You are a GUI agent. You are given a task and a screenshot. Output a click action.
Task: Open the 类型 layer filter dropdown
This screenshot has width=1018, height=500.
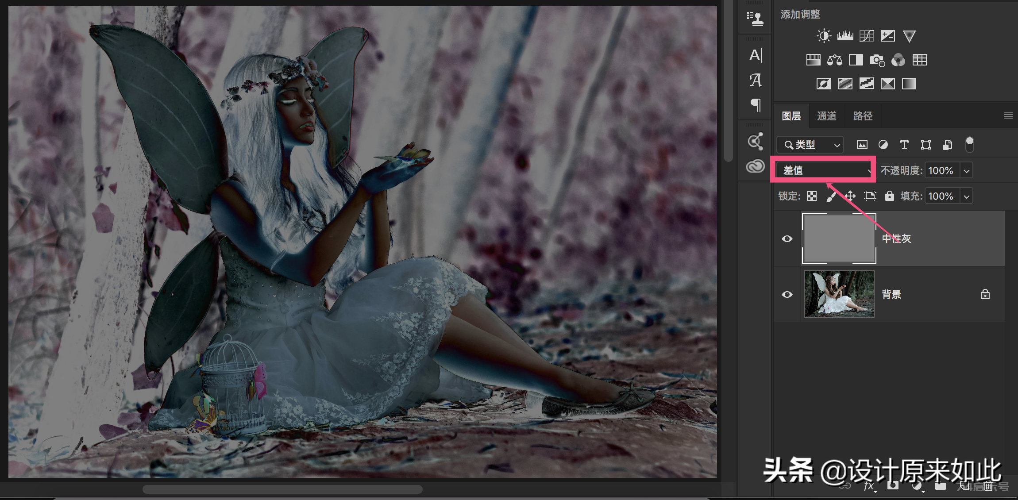[x=810, y=145]
